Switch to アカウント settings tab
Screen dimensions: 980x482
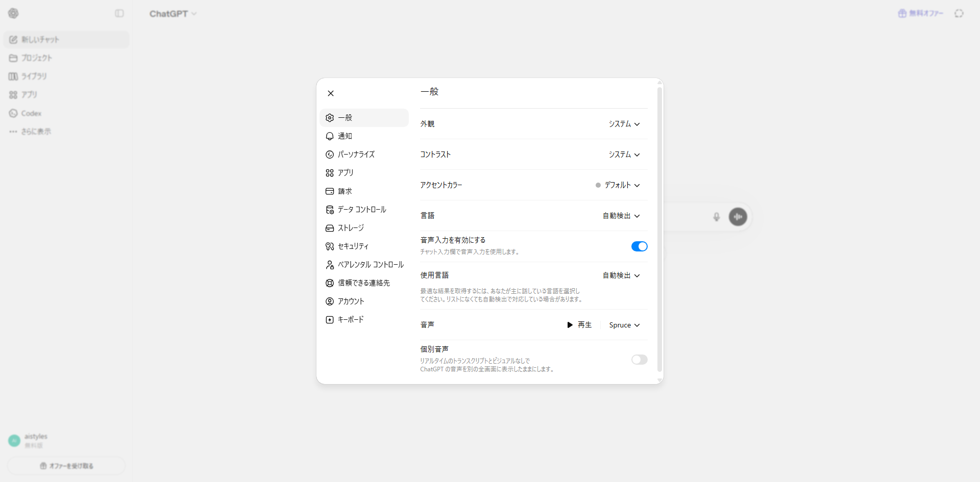pos(364,301)
